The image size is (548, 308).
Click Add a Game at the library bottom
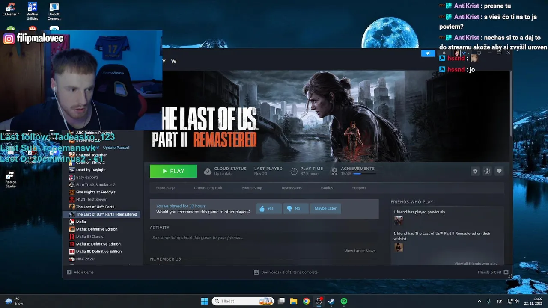point(80,272)
